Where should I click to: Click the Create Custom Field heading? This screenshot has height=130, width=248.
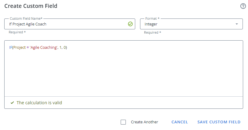[31, 6]
